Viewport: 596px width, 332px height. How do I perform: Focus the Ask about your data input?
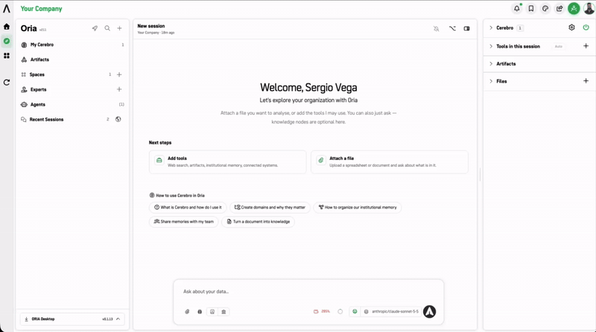tap(308, 291)
